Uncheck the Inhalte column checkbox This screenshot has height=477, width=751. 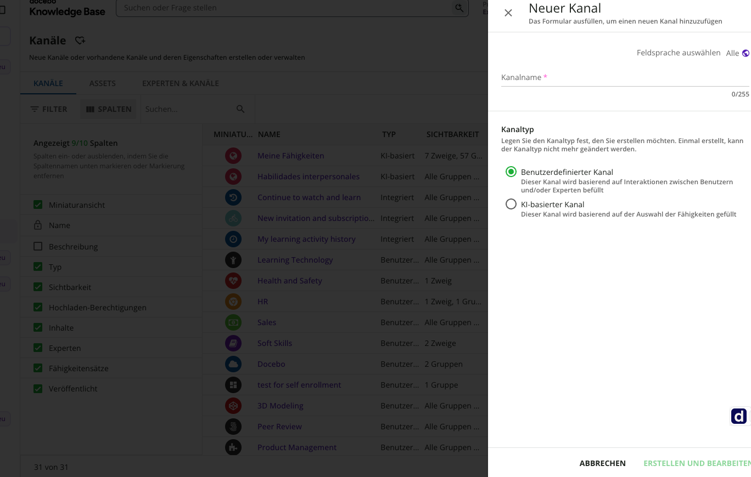click(x=38, y=327)
